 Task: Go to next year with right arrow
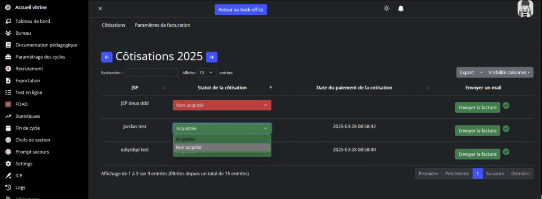pyautogui.click(x=212, y=57)
